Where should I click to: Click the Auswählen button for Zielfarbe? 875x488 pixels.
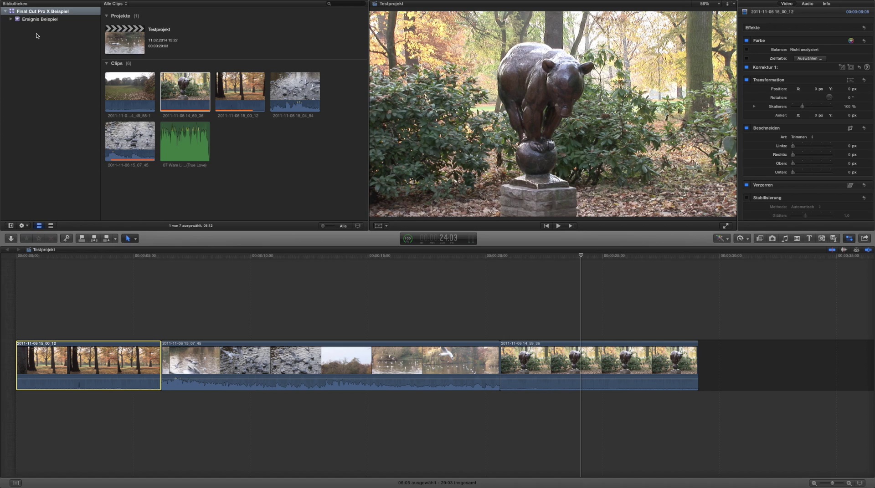(809, 58)
